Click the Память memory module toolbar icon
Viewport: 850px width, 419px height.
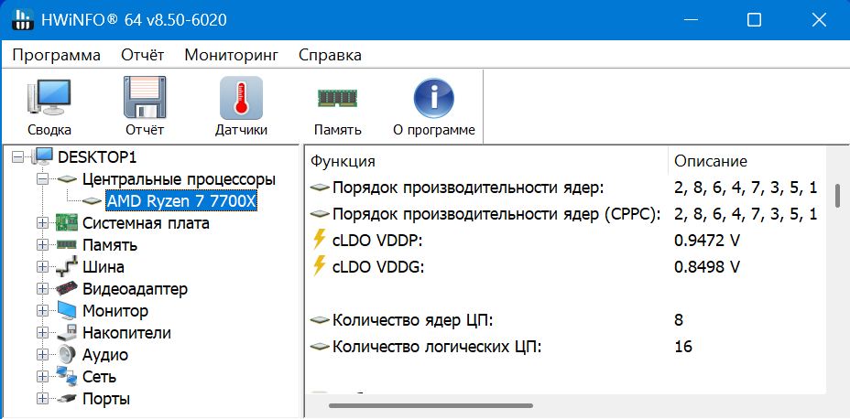(338, 98)
